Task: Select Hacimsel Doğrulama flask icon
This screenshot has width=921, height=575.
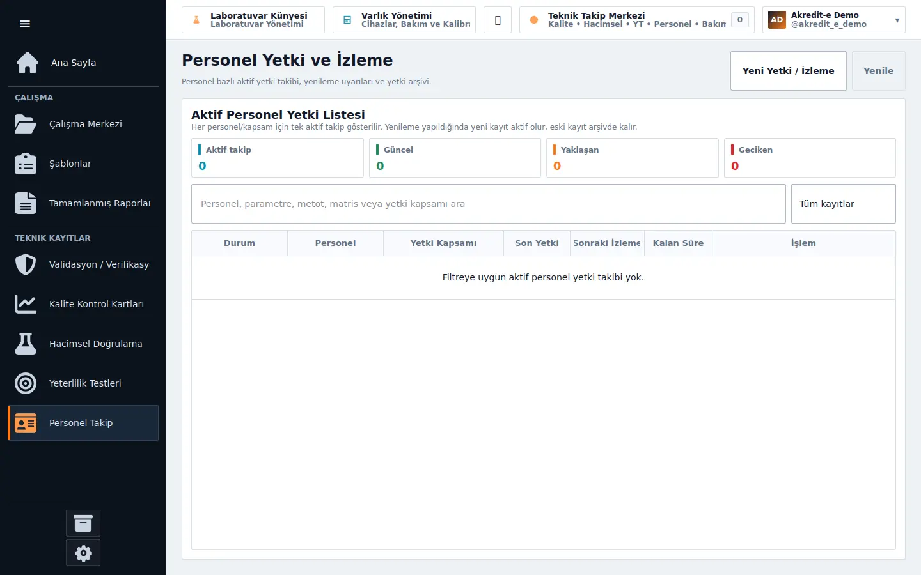Action: coord(26,344)
